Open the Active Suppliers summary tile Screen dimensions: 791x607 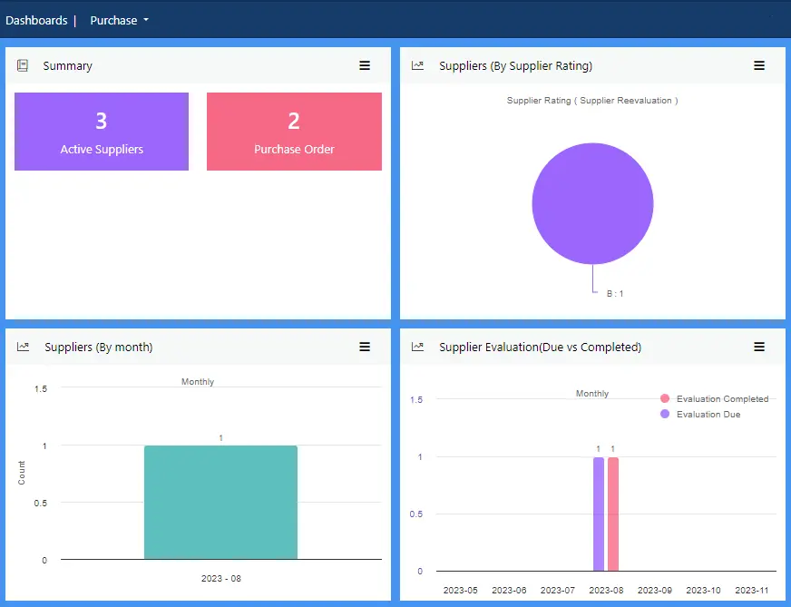[102, 132]
